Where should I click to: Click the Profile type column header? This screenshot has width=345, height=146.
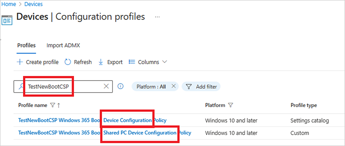[304, 105]
